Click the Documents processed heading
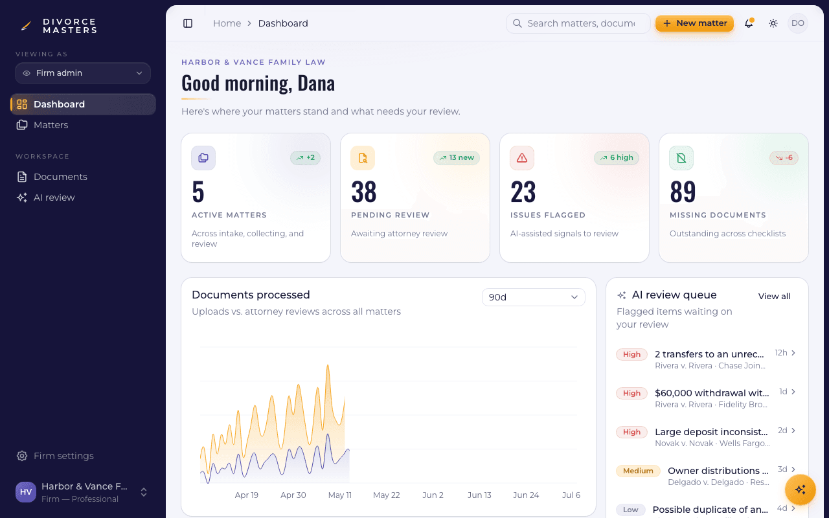This screenshot has height=518, width=829. [251, 295]
